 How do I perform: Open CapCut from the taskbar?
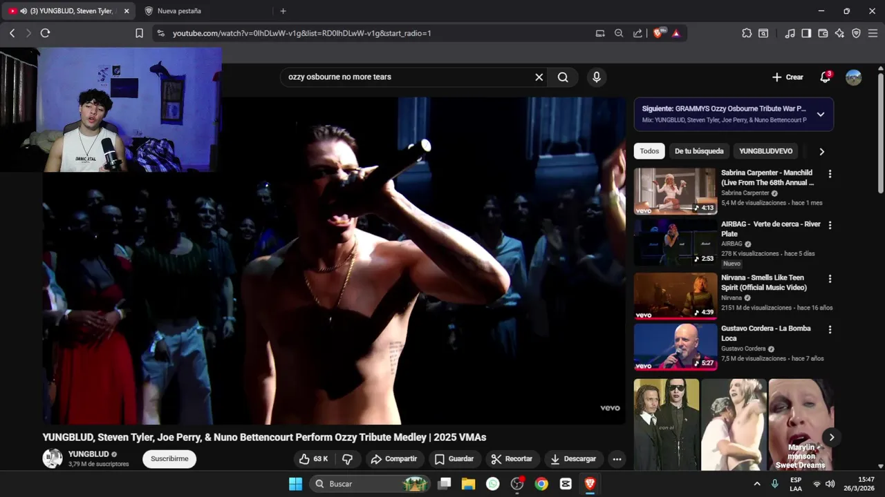coord(566,484)
